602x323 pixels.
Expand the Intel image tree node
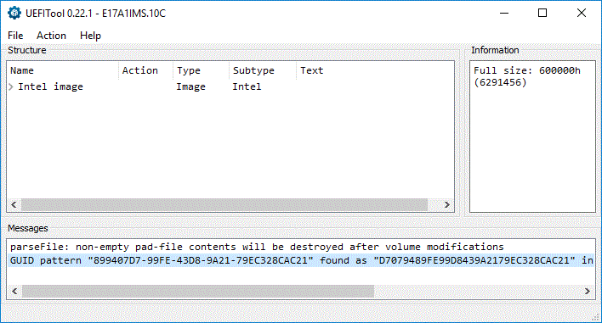point(12,86)
